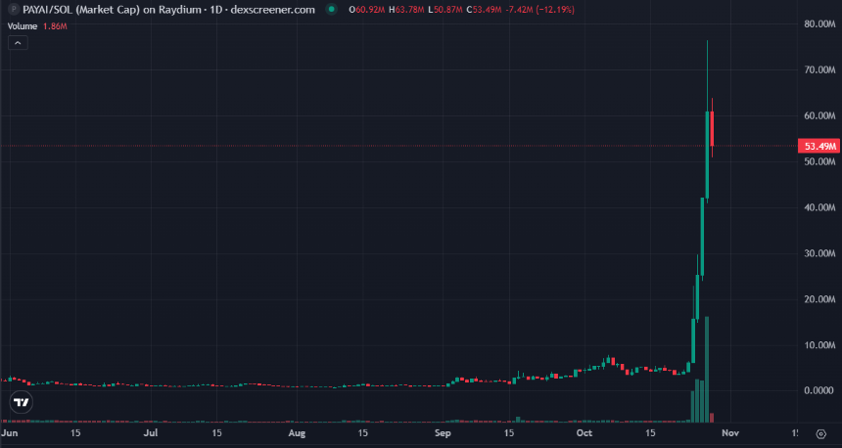Click the red volume value 1.86M
The image size is (842, 448).
pyautogui.click(x=53, y=25)
